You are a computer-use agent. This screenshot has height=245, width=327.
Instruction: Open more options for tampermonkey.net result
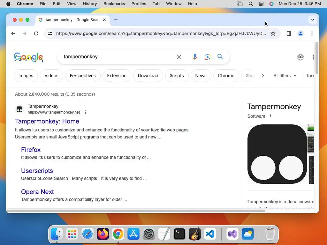click(85, 112)
